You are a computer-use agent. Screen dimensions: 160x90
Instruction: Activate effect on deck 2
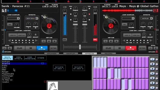pyautogui.click(x=78, y=68)
